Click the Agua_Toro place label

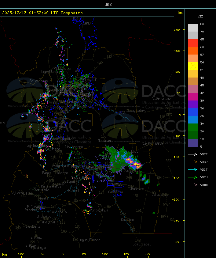click(60, 165)
